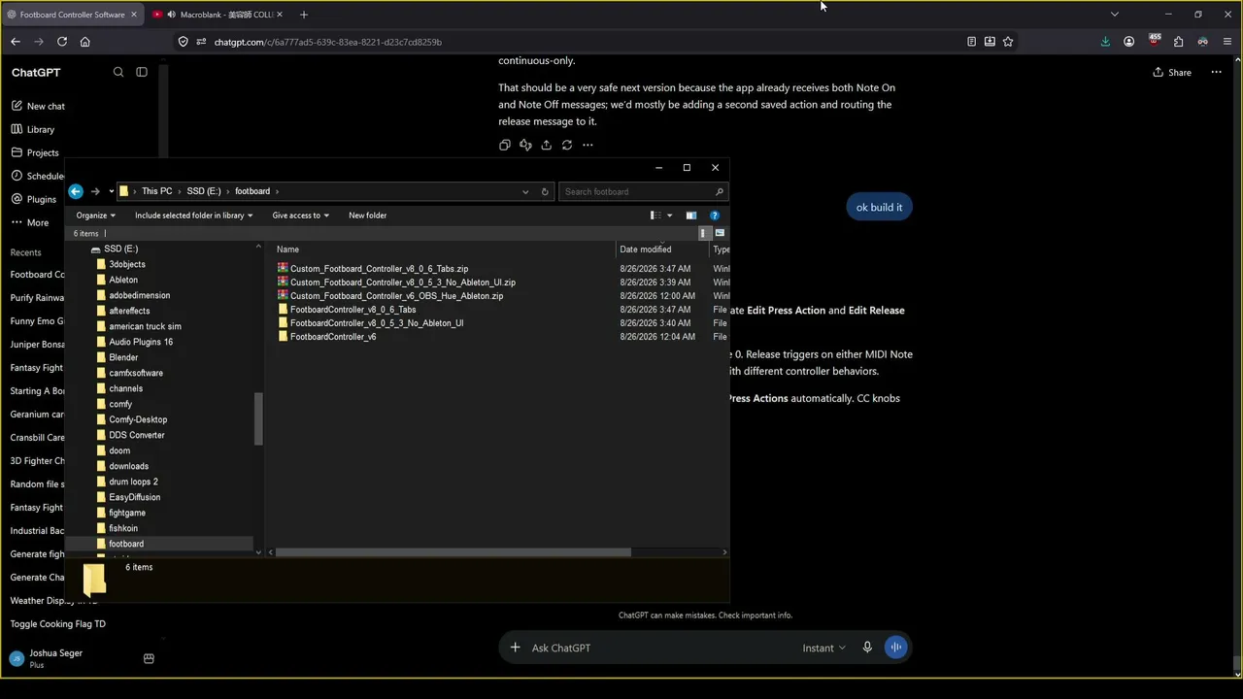This screenshot has height=699, width=1243.
Task: Open the view options dropdown arrow in File Explorer
Action: (x=669, y=216)
